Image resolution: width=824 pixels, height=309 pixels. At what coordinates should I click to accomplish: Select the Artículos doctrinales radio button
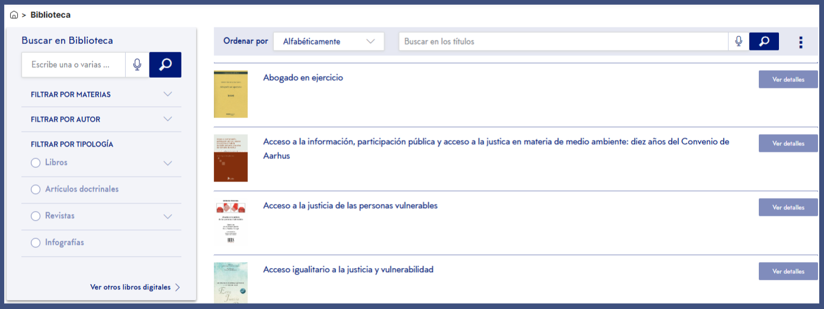pyautogui.click(x=36, y=189)
